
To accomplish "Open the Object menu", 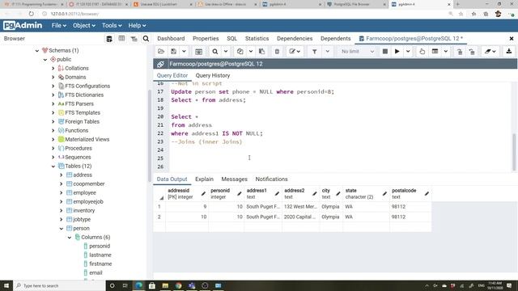I will [x=84, y=25].
